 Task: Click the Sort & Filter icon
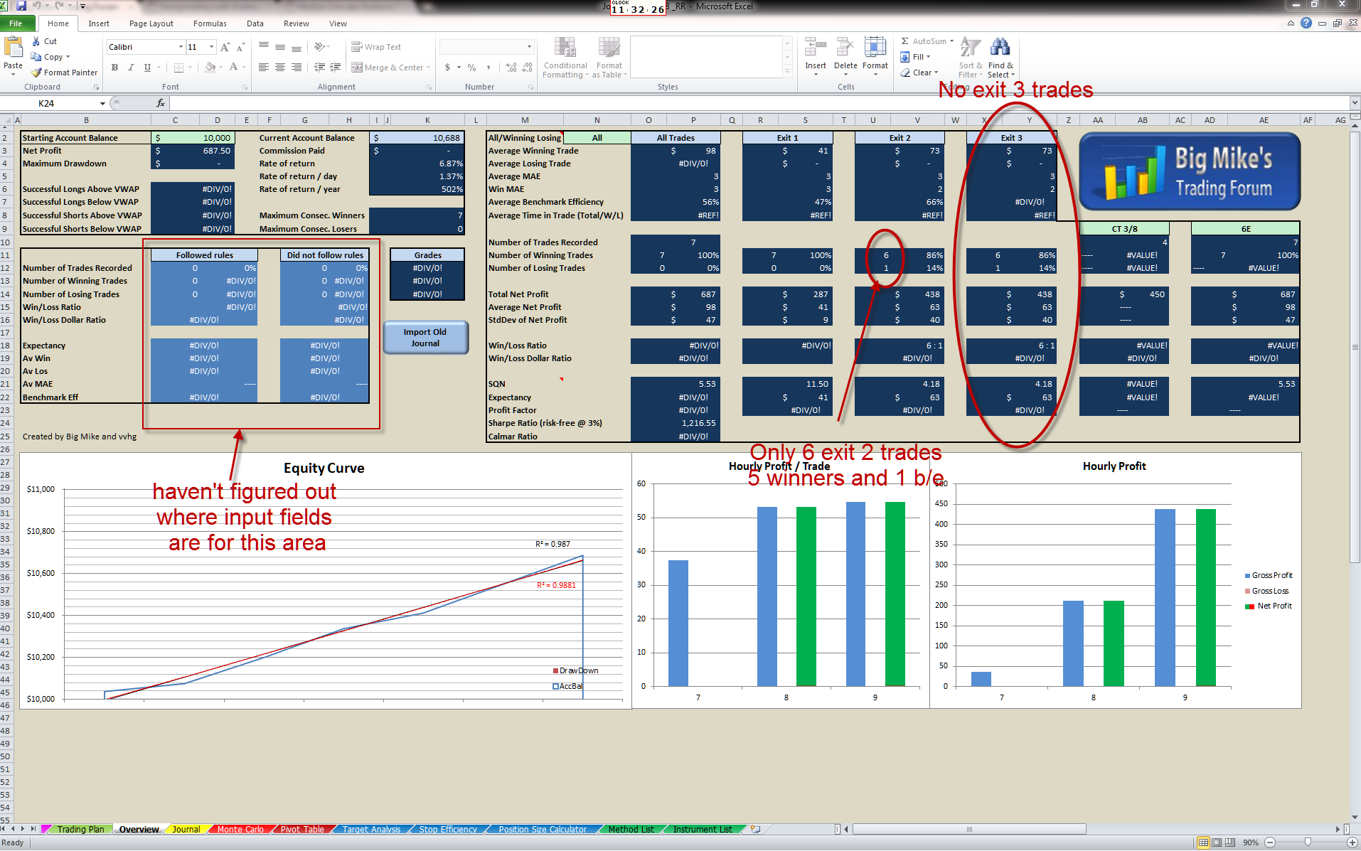coord(970,48)
